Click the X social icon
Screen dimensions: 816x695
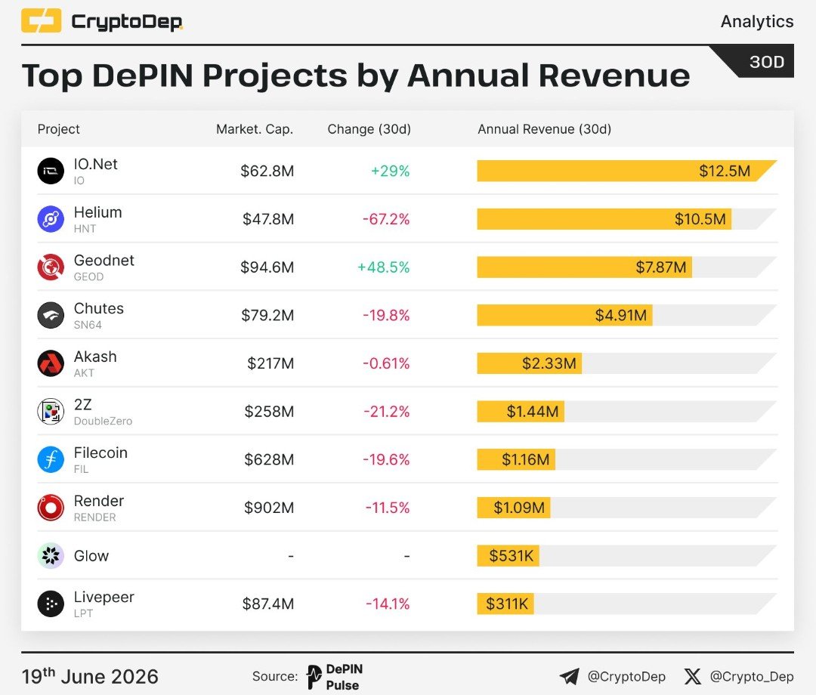693,676
